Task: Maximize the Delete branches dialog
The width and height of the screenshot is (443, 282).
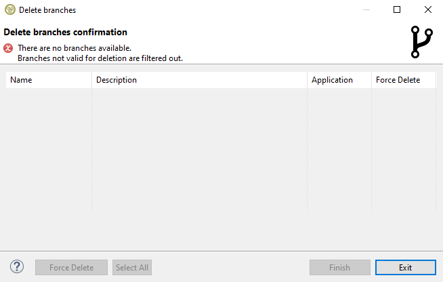Action: click(x=397, y=10)
